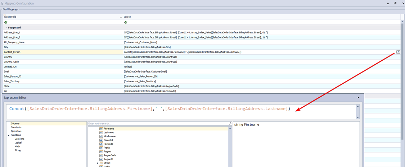The width and height of the screenshot is (405, 167).
Task: Select Columns category in Expression Editor
Action: point(15,124)
